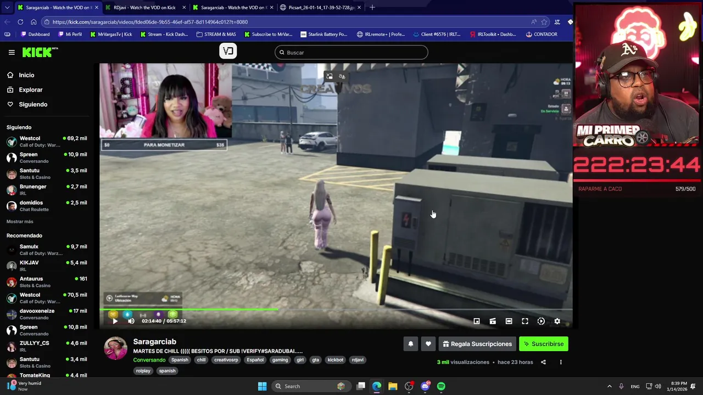Click the browser address bar URL
Screen dimensions: 703x395
click(150, 22)
